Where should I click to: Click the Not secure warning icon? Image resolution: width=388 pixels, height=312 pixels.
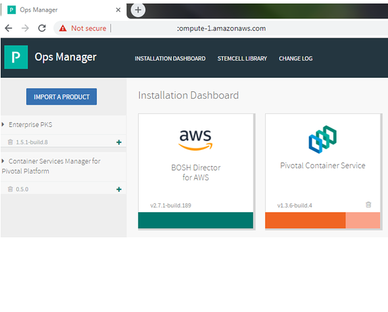[x=63, y=28]
